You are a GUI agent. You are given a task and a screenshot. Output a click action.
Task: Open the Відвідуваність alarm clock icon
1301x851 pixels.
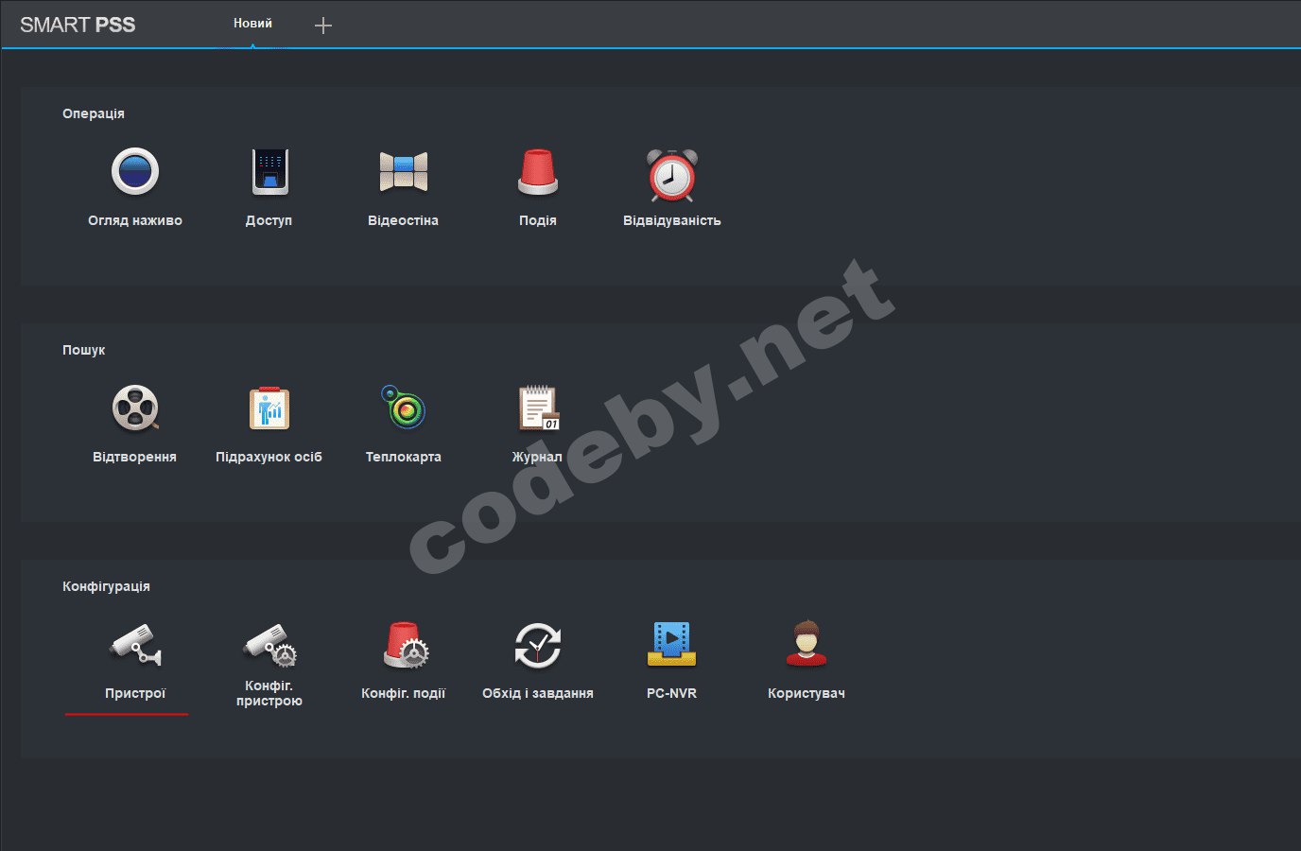click(672, 174)
